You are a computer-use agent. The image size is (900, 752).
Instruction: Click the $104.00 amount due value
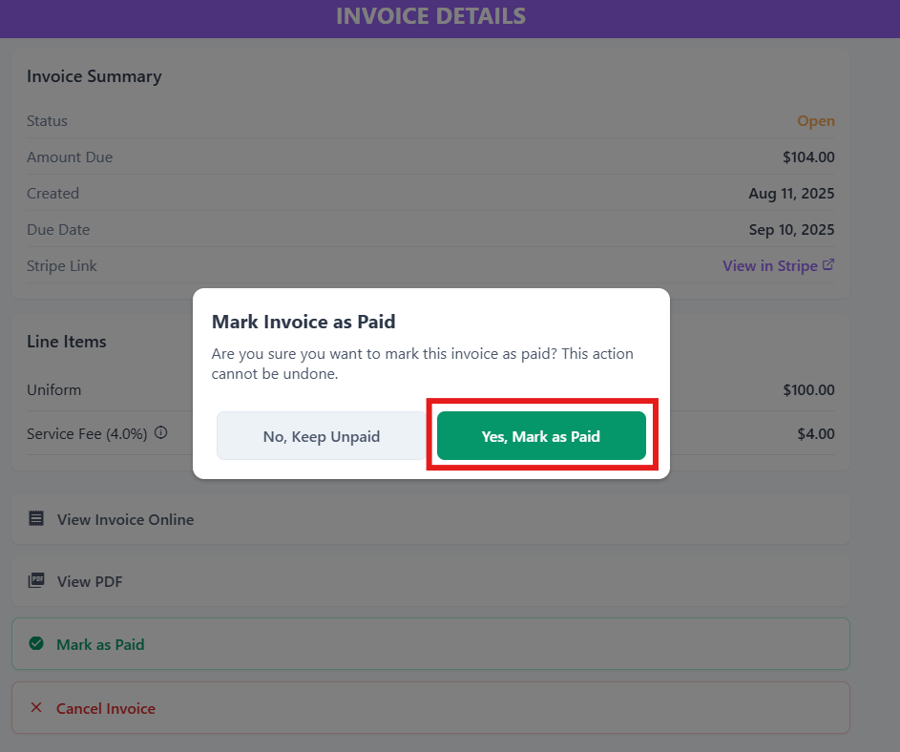click(808, 157)
